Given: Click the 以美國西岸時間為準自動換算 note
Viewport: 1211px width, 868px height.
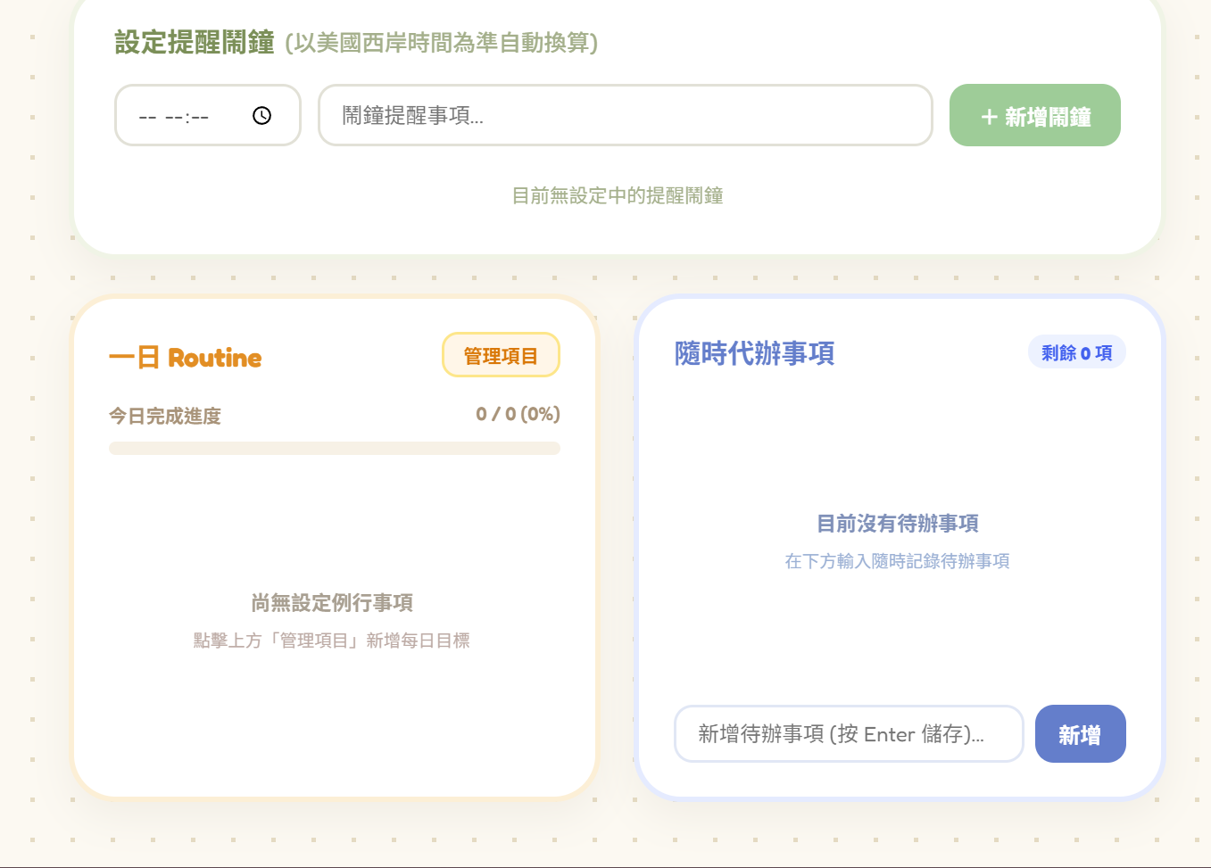Looking at the screenshot, I should (442, 43).
